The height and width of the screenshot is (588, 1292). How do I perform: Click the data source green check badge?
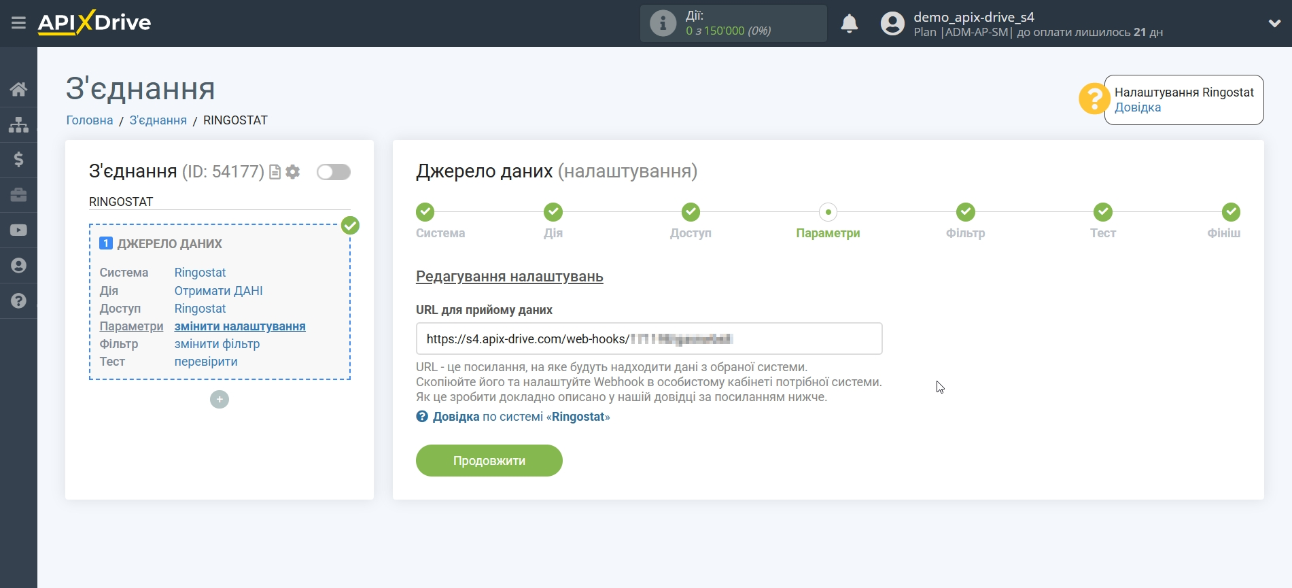[x=350, y=225]
